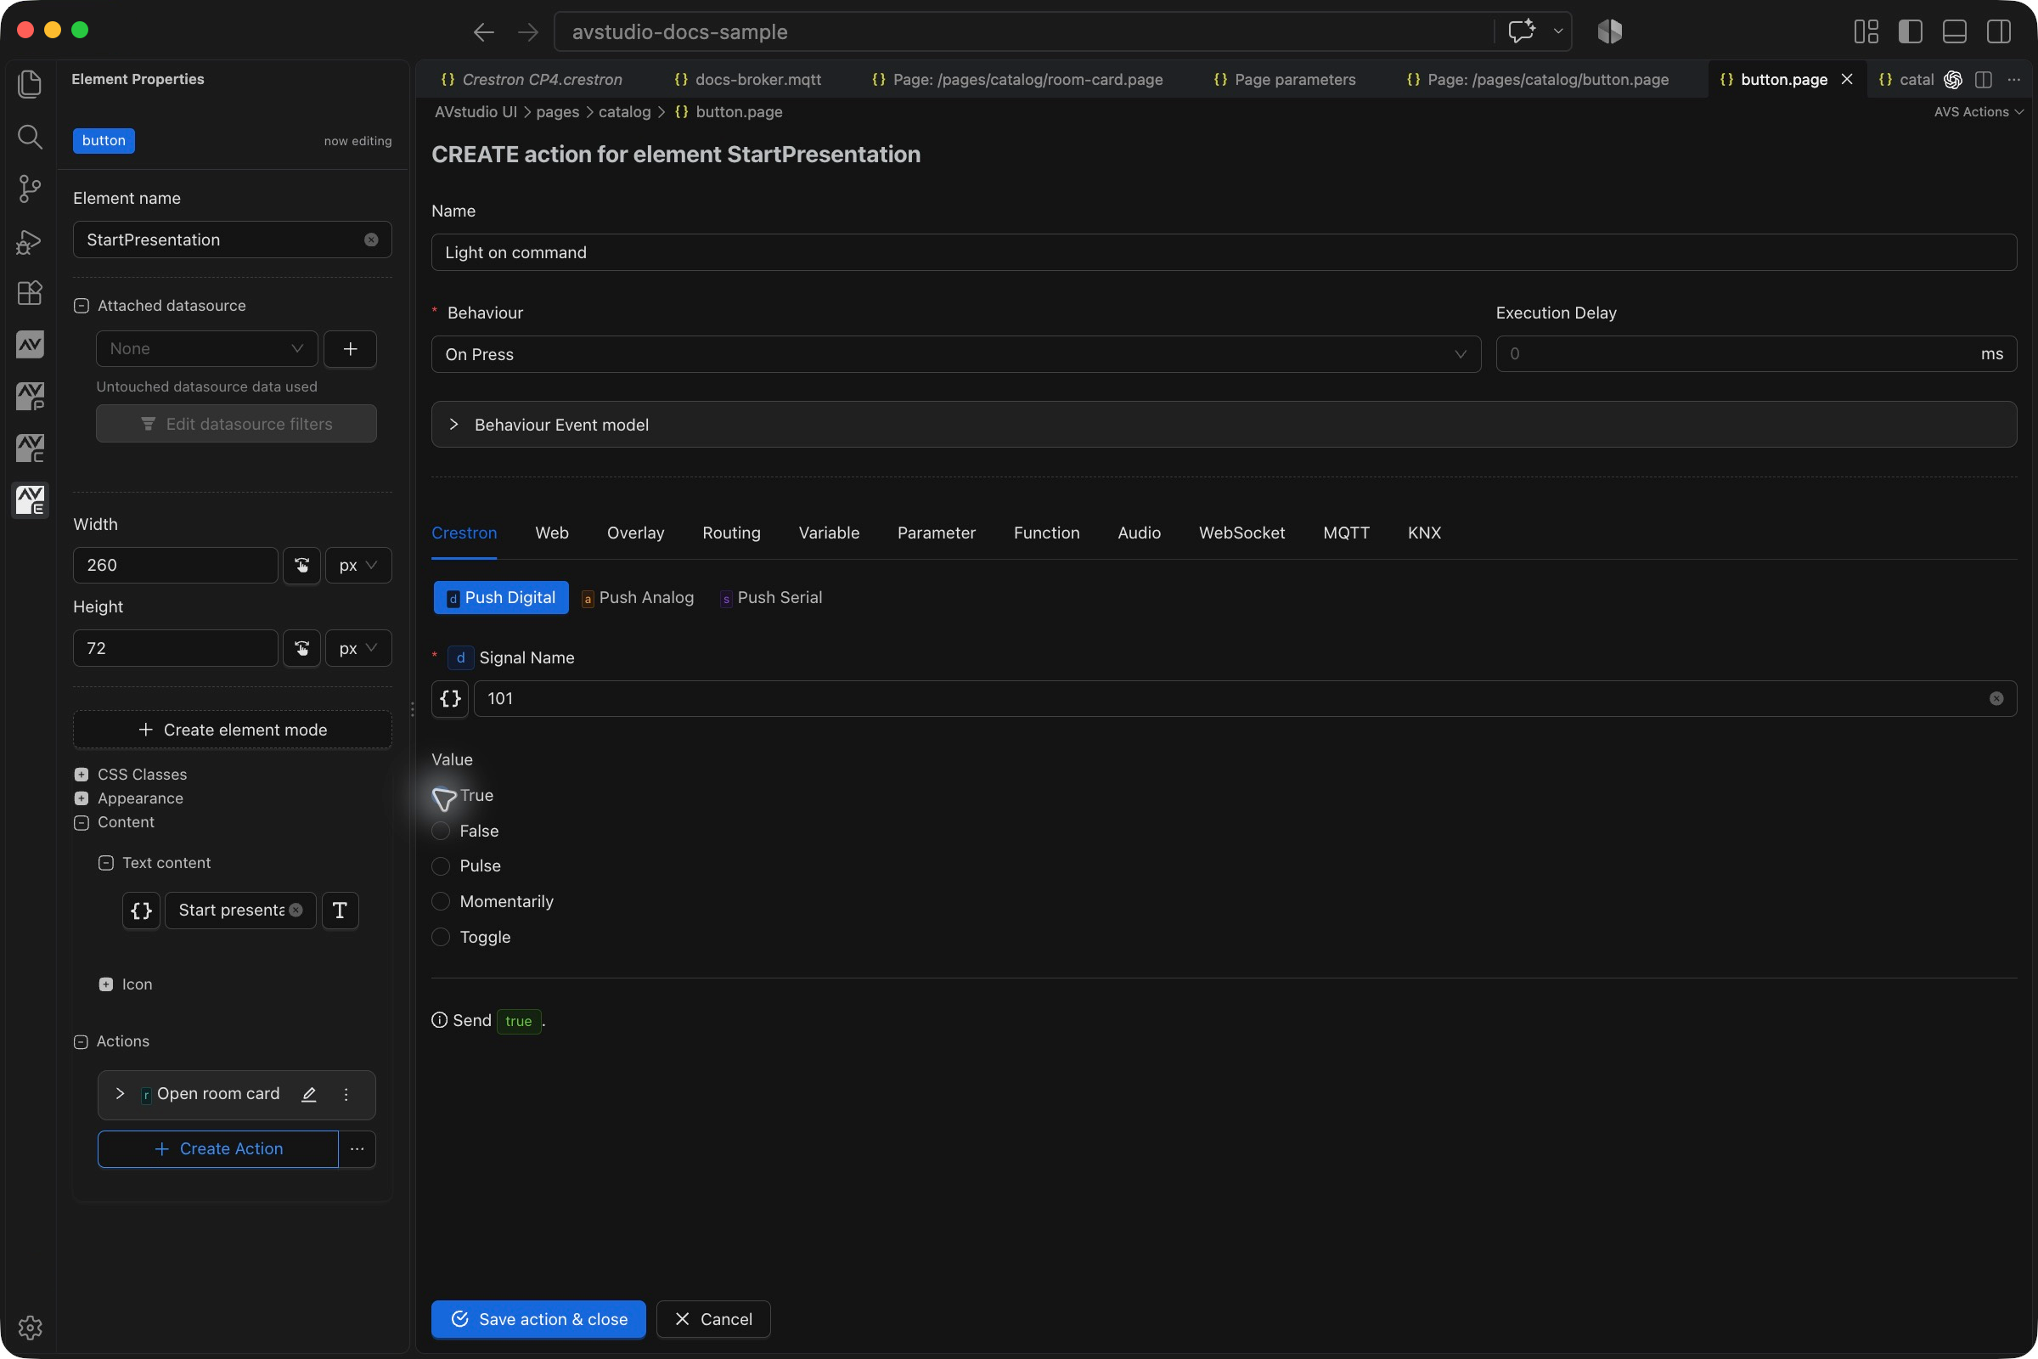The height and width of the screenshot is (1359, 2038).
Task: Click Save action & close button
Action: click(x=538, y=1319)
